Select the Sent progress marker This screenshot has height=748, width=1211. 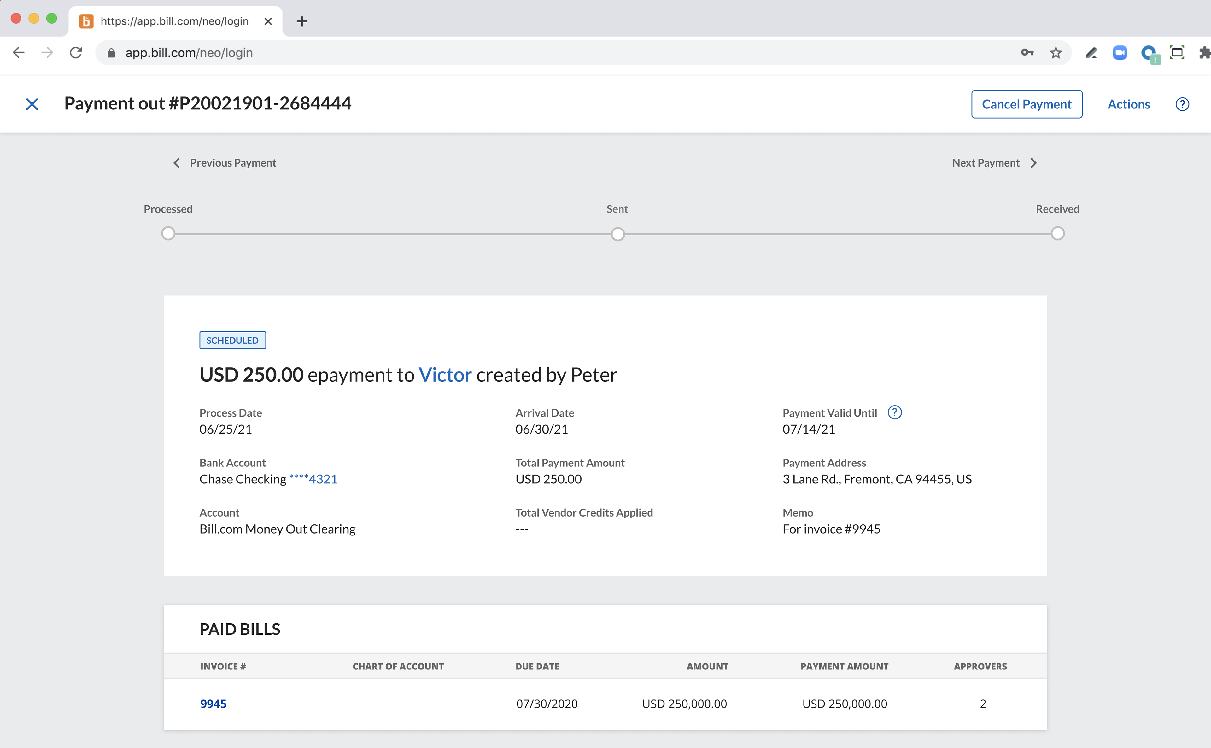[618, 233]
